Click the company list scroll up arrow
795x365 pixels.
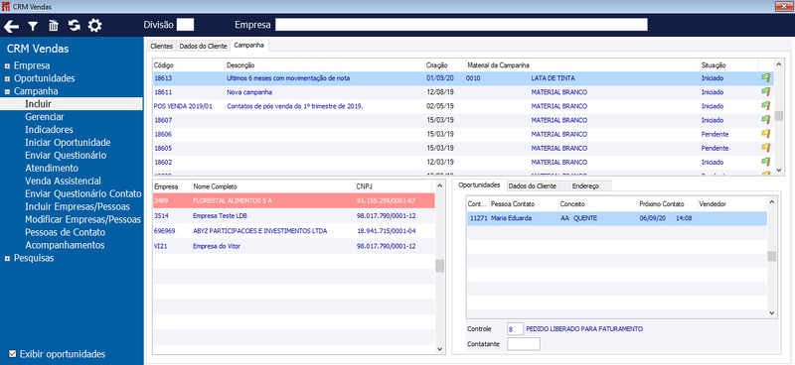click(x=439, y=184)
